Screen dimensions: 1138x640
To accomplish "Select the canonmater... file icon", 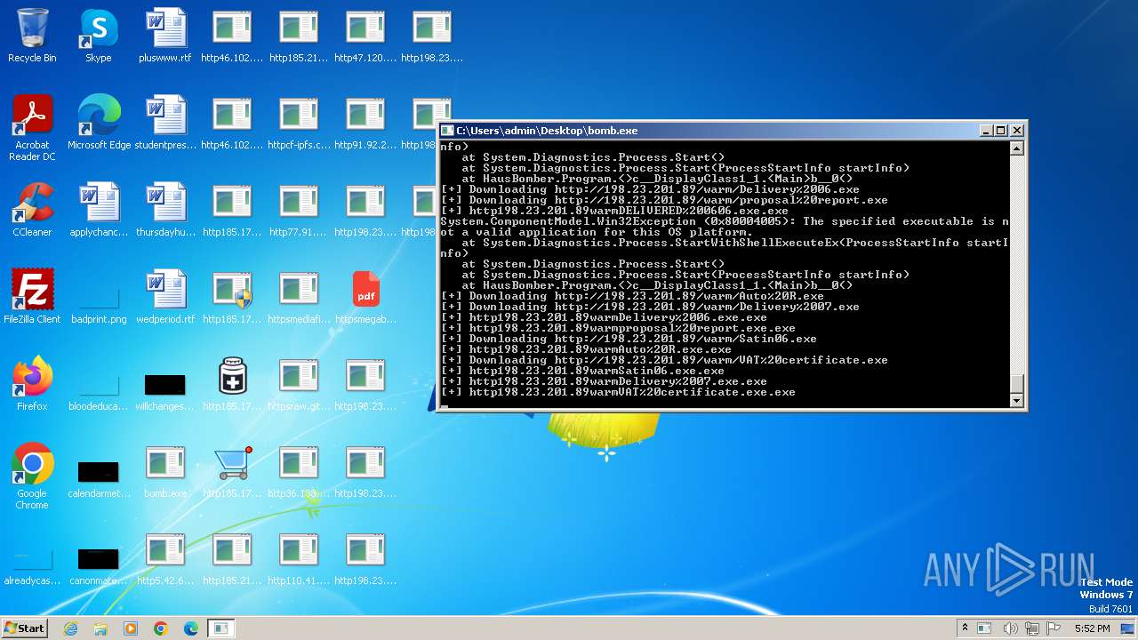I will click(x=99, y=558).
